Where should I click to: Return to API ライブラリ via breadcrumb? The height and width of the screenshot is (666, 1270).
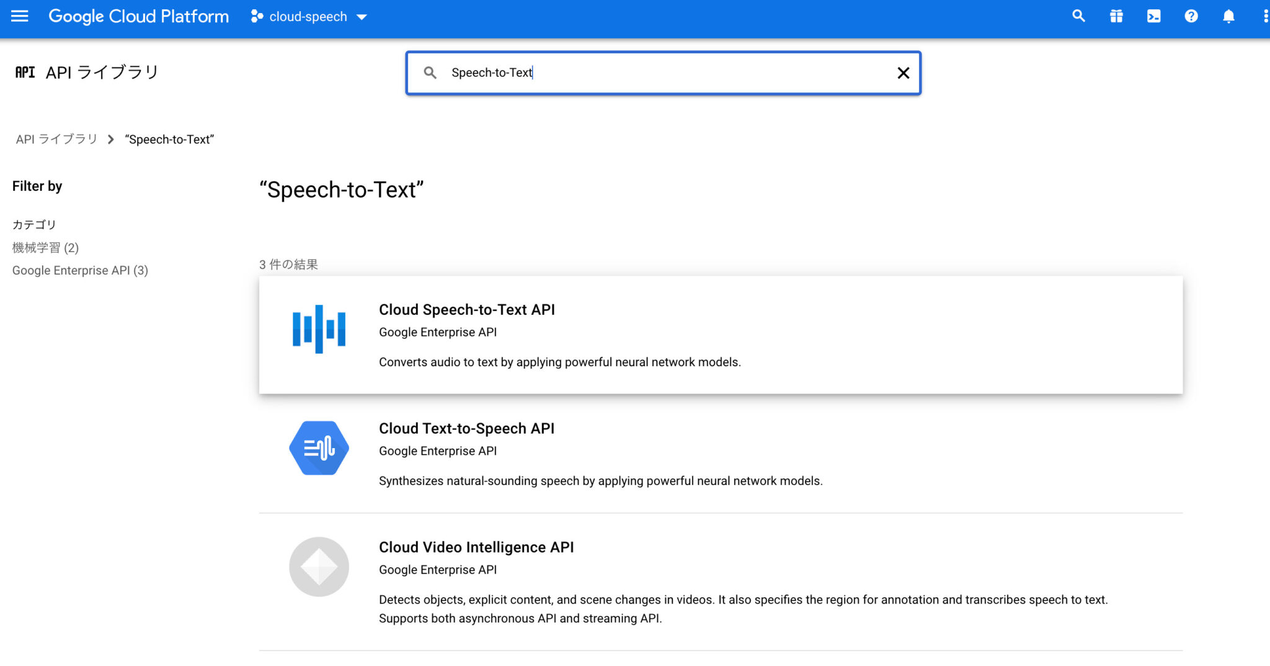[56, 139]
